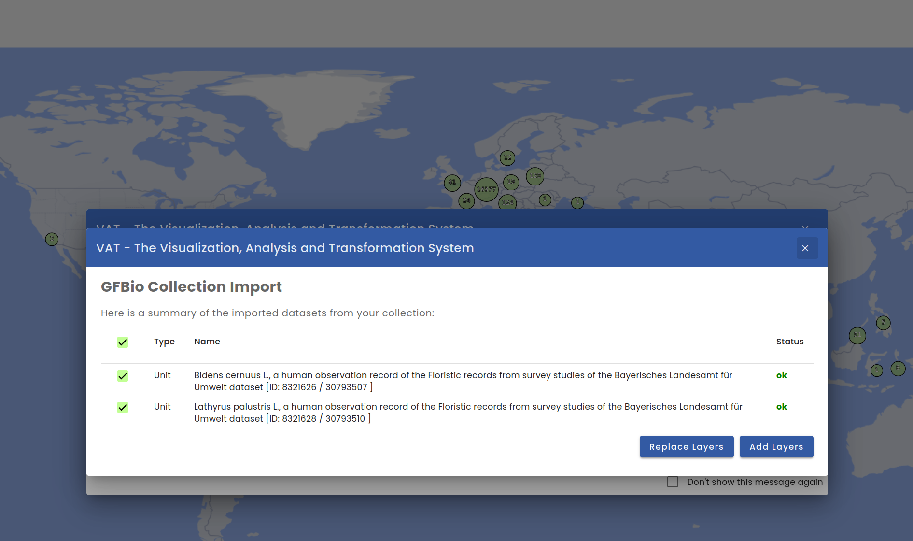Viewport: 913px width, 541px height.
Task: Tick 'Don't show this message again' checkbox
Action: (673, 482)
